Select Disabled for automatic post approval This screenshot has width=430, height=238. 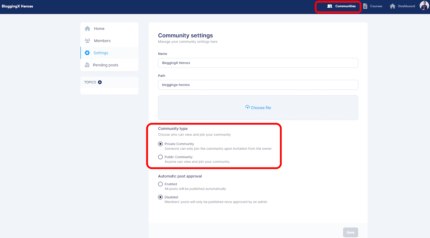(160, 197)
